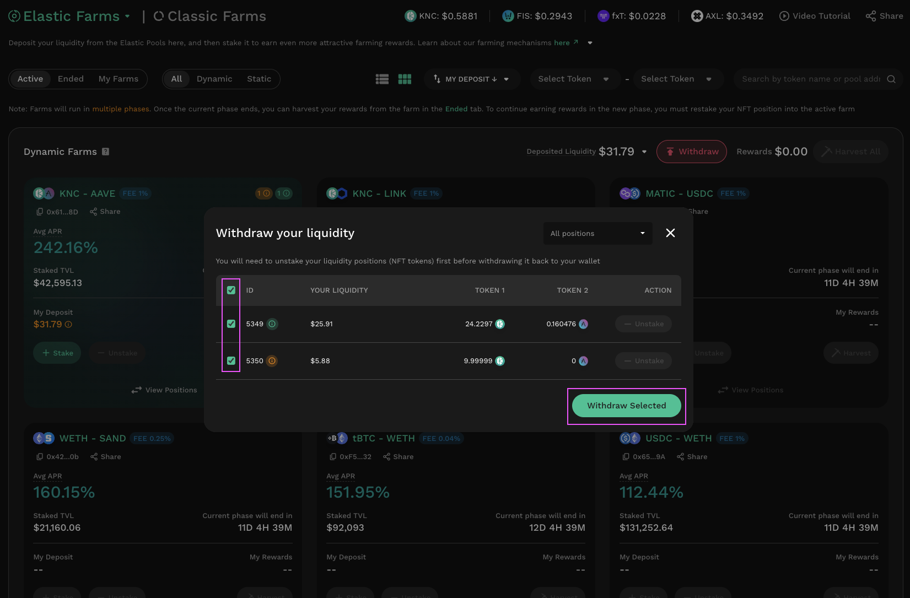The width and height of the screenshot is (910, 598).
Task: Open the All positions dropdown
Action: point(598,234)
